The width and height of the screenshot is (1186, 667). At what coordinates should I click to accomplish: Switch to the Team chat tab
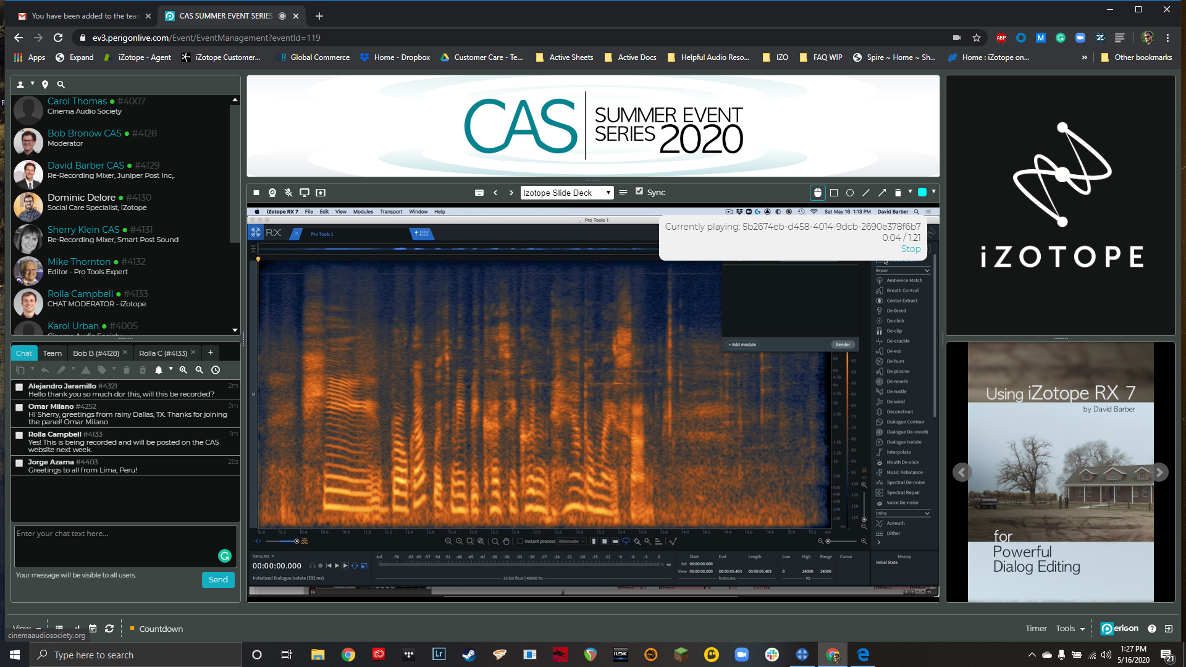coord(53,353)
